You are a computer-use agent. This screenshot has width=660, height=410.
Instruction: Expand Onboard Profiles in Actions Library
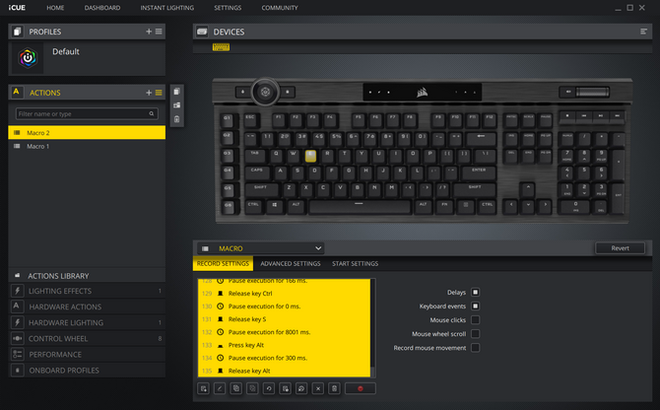(87, 371)
